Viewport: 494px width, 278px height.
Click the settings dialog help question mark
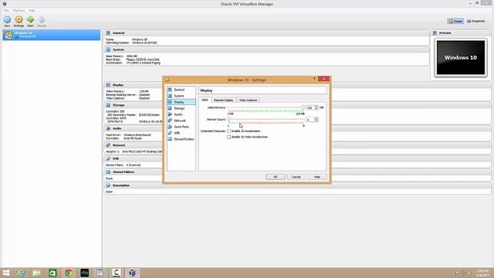click(x=314, y=79)
